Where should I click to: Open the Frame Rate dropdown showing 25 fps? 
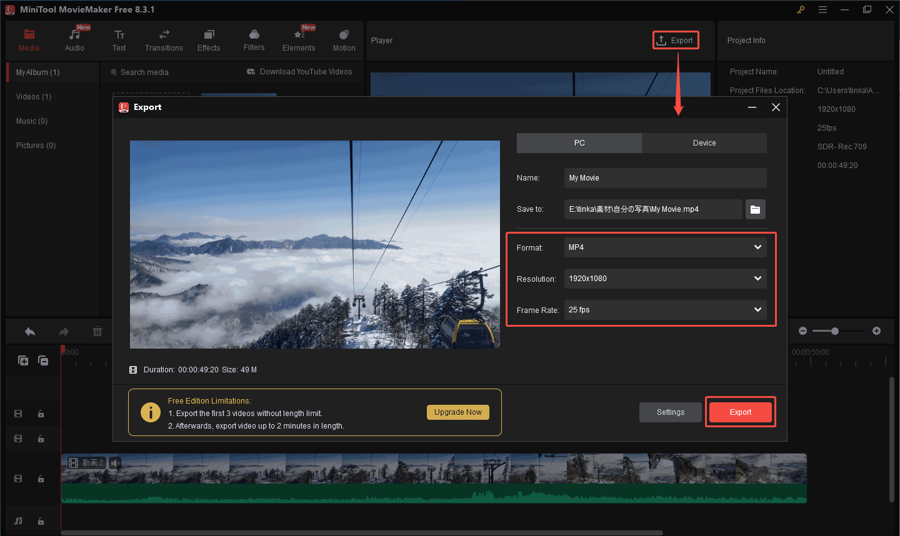click(665, 310)
